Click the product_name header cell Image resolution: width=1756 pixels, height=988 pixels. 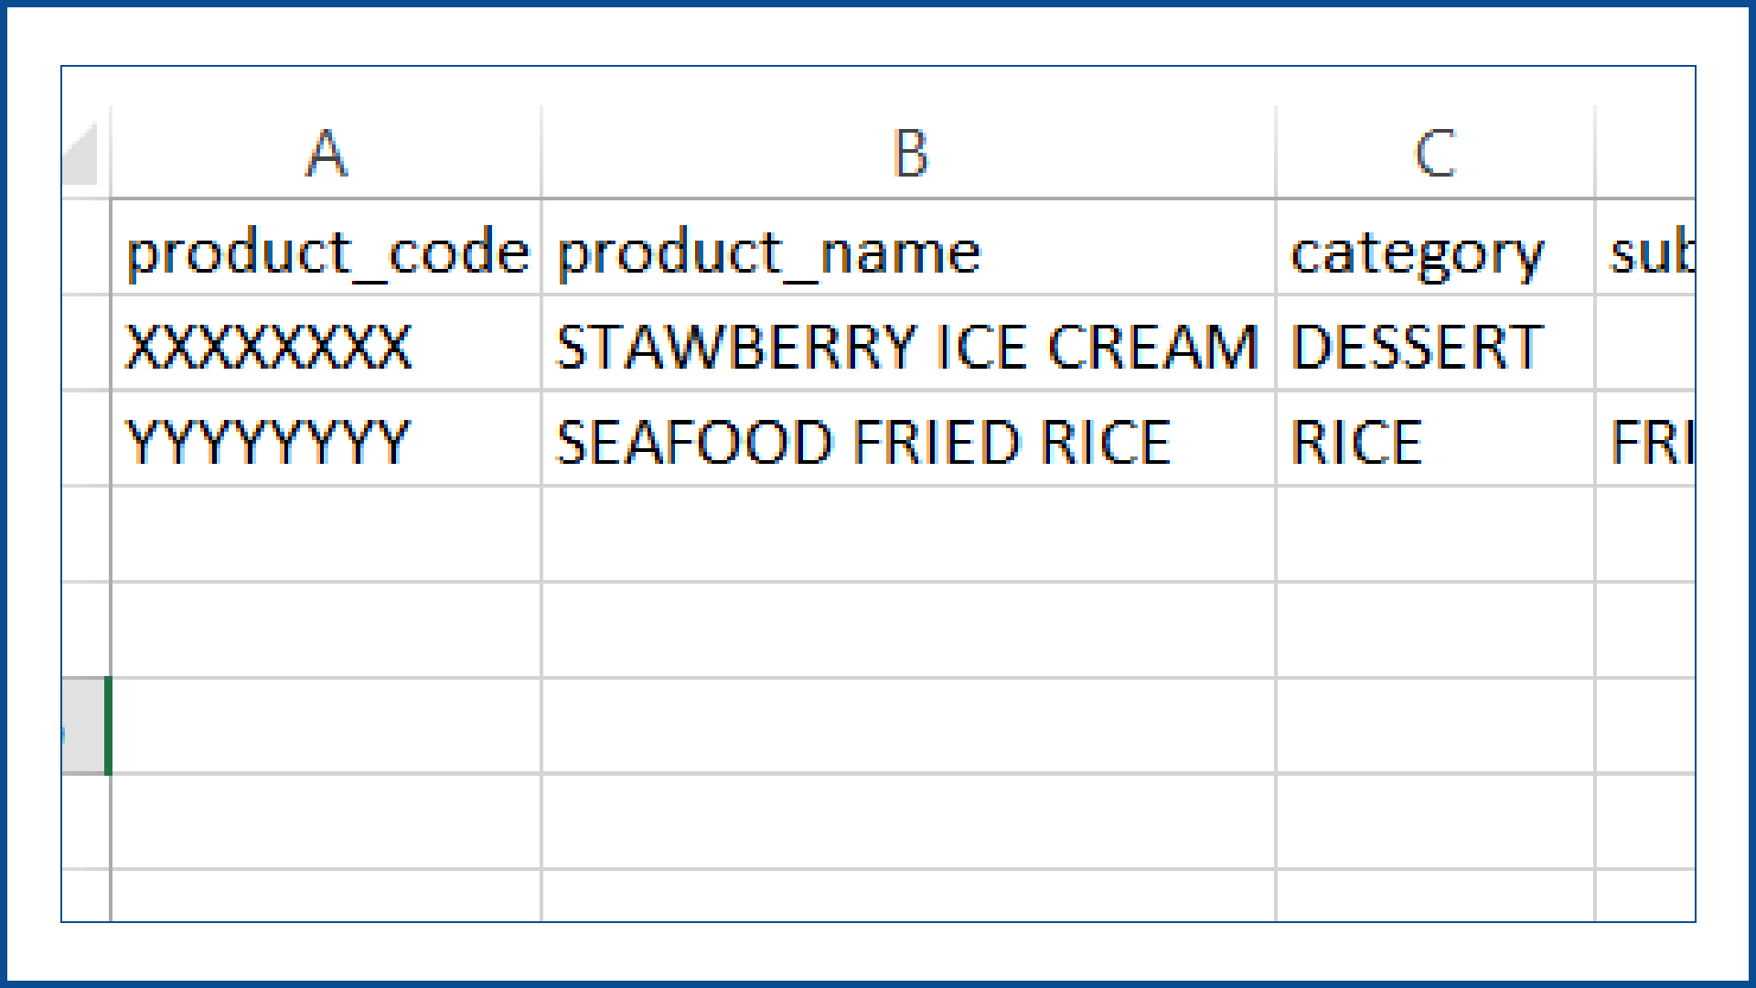click(x=908, y=251)
